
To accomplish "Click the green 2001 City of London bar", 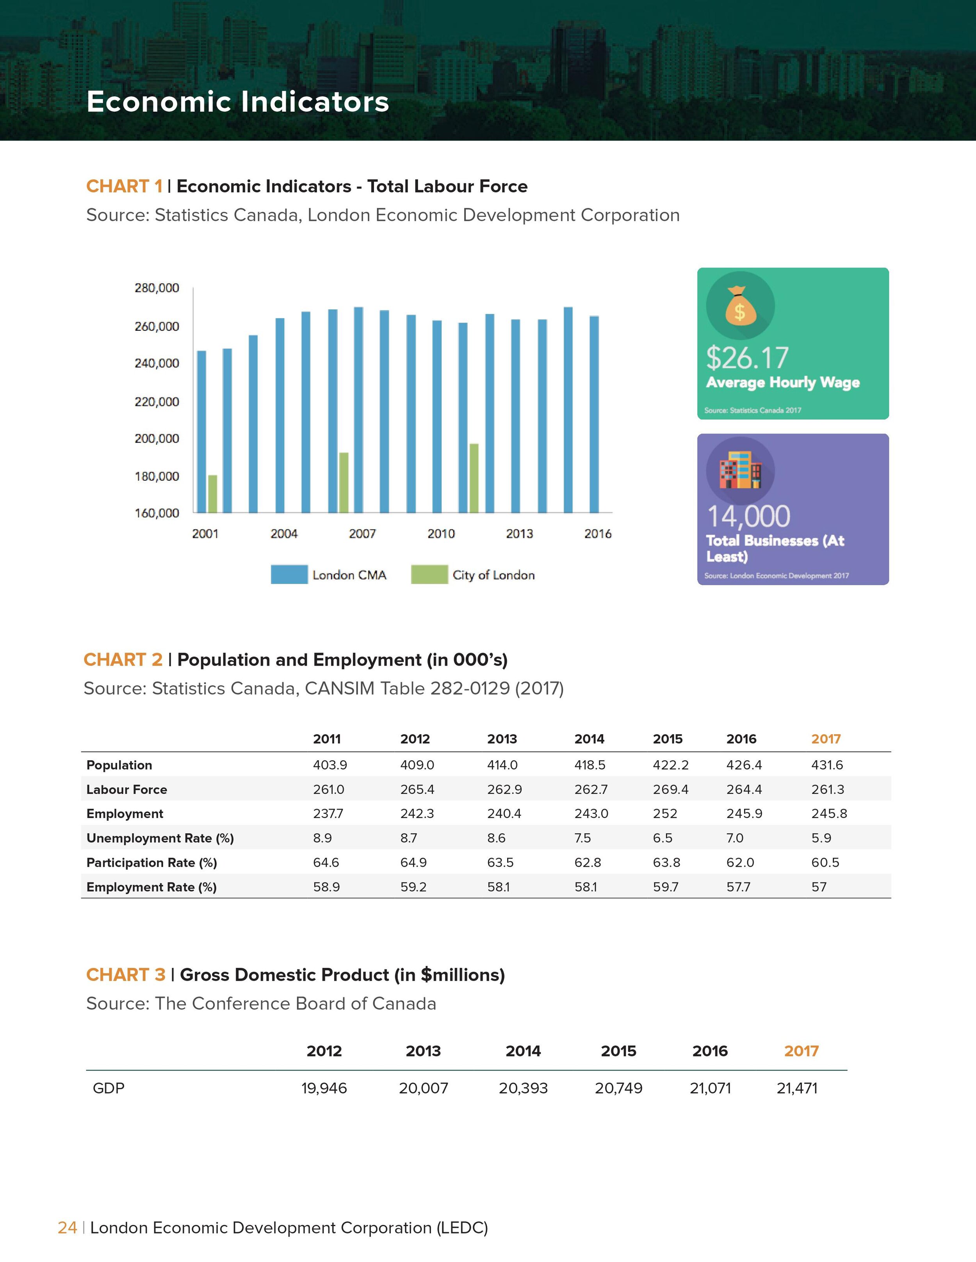I will click(x=213, y=494).
